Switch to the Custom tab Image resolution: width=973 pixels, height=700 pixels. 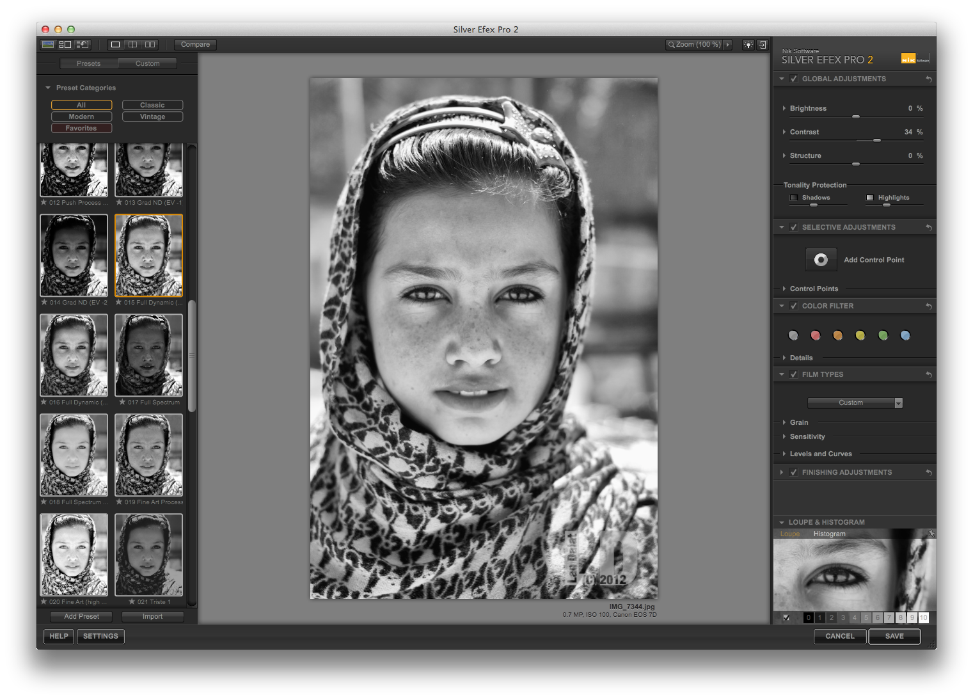(x=148, y=64)
